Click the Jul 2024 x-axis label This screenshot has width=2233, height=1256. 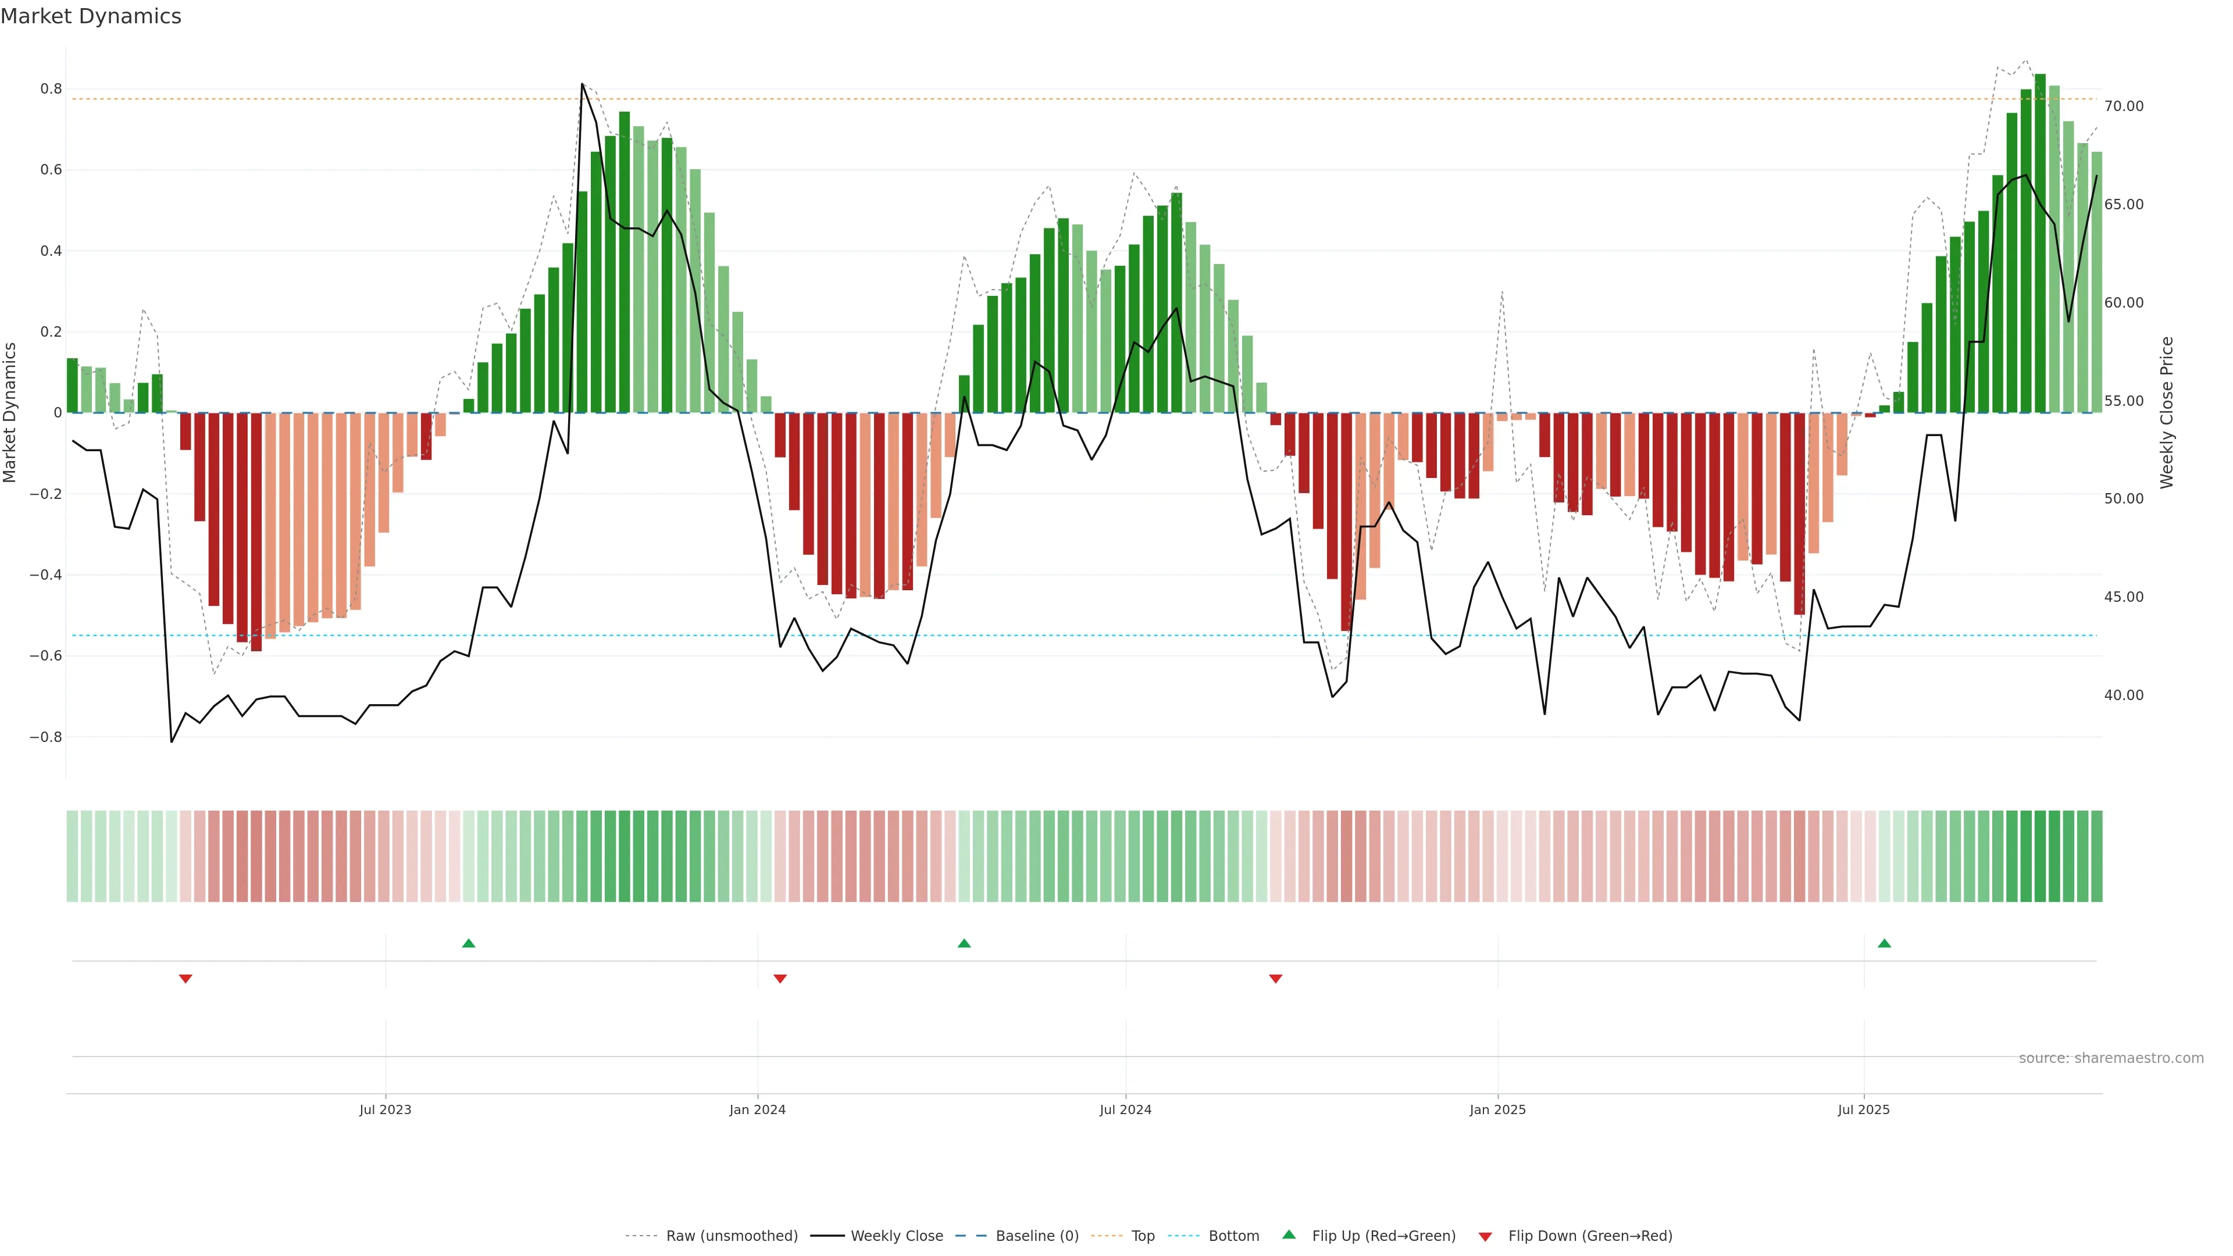pos(1125,1109)
